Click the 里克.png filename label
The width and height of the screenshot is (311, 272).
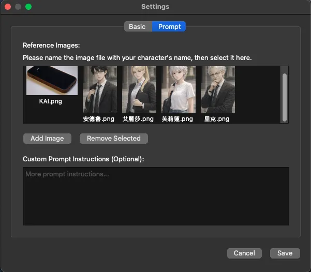tap(217, 119)
